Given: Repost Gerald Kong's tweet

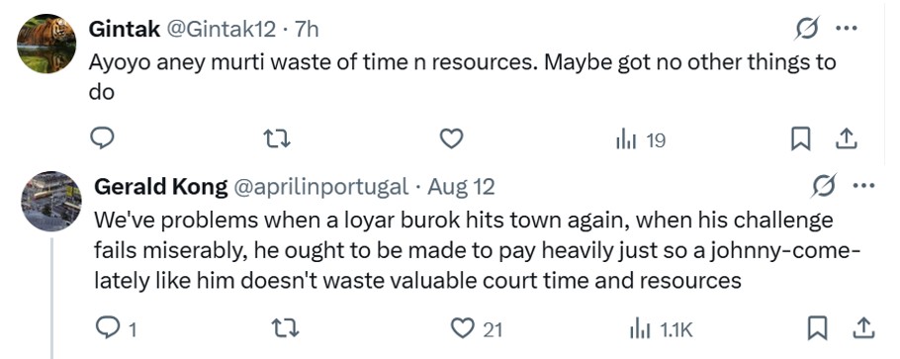Looking at the screenshot, I should pos(285,329).
